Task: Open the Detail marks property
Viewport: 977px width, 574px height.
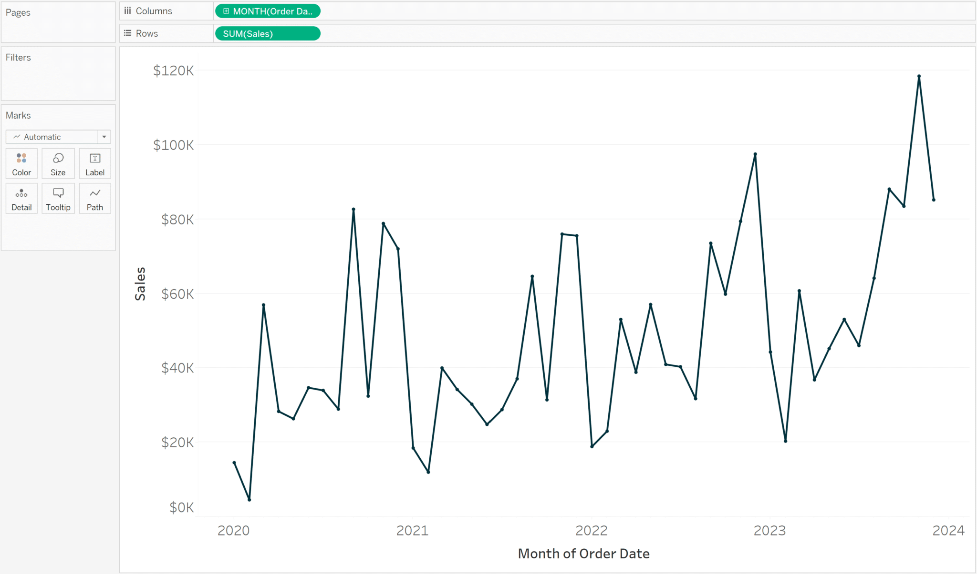Action: point(21,198)
